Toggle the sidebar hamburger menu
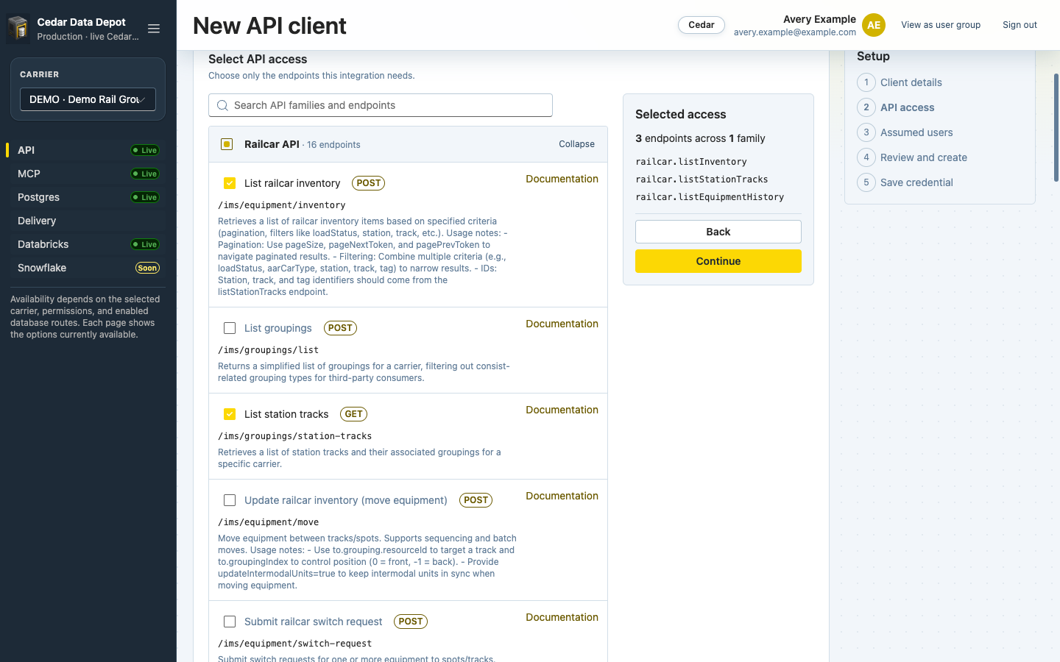Screen dimensions: 1060x662 click(x=154, y=29)
